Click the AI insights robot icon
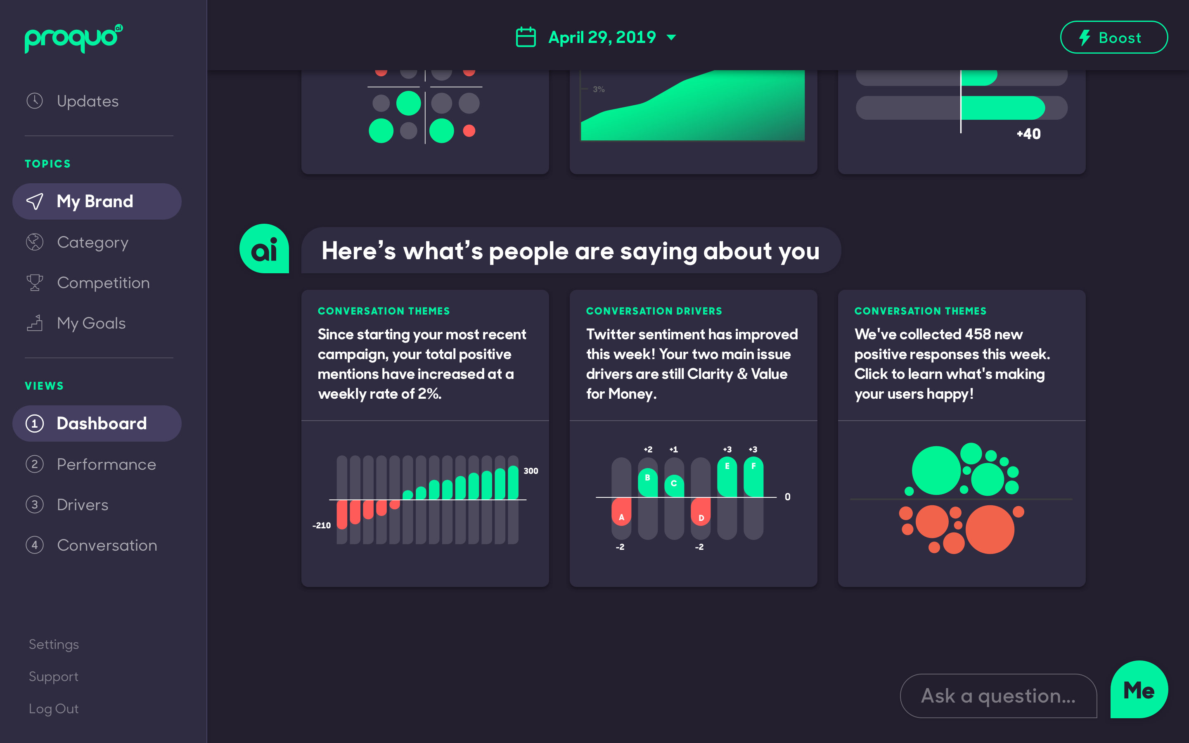The width and height of the screenshot is (1189, 743). click(x=265, y=251)
